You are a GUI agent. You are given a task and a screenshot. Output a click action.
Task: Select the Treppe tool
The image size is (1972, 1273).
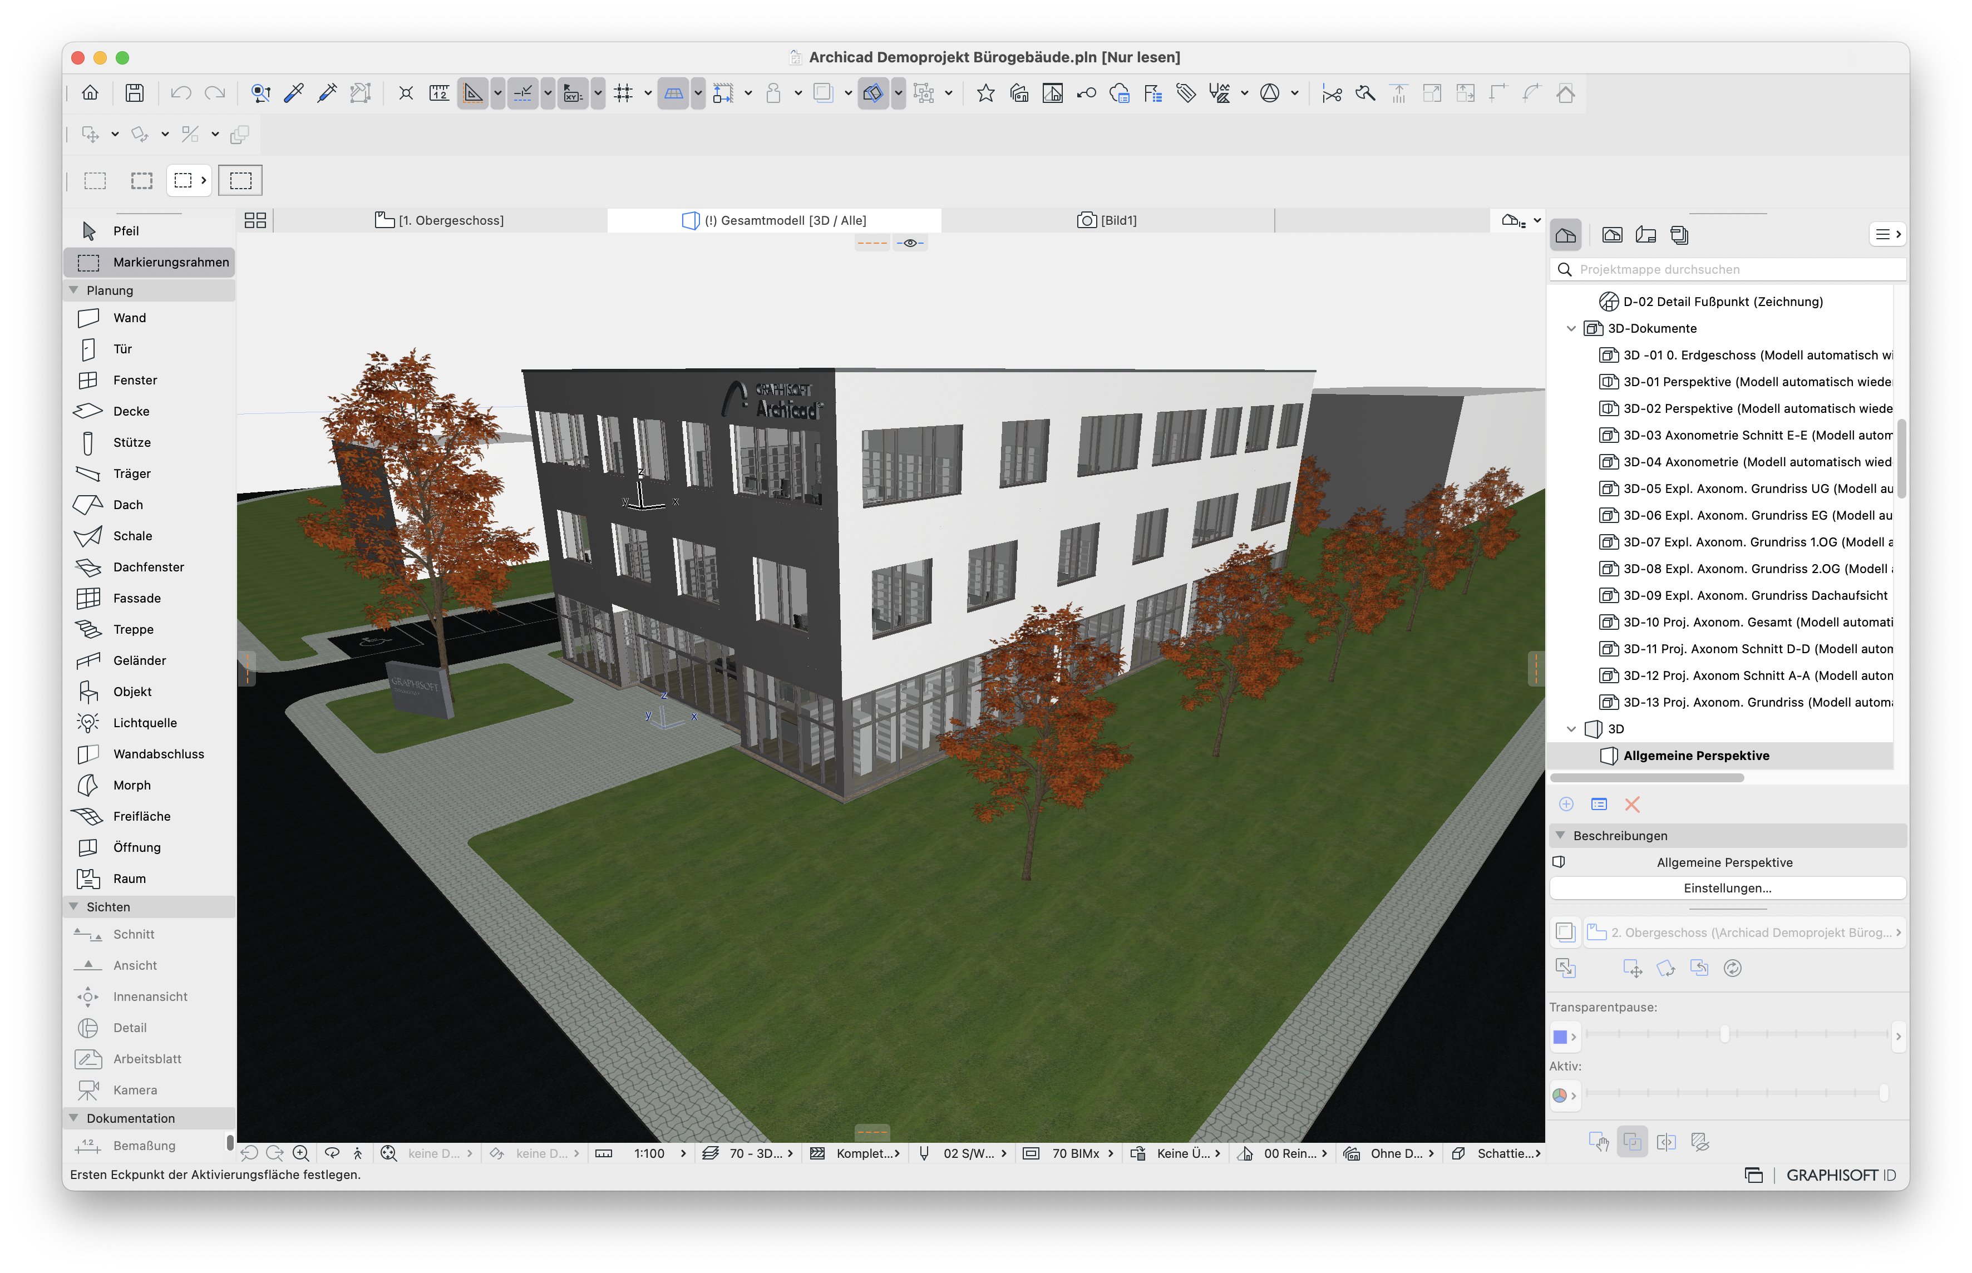pyautogui.click(x=149, y=629)
